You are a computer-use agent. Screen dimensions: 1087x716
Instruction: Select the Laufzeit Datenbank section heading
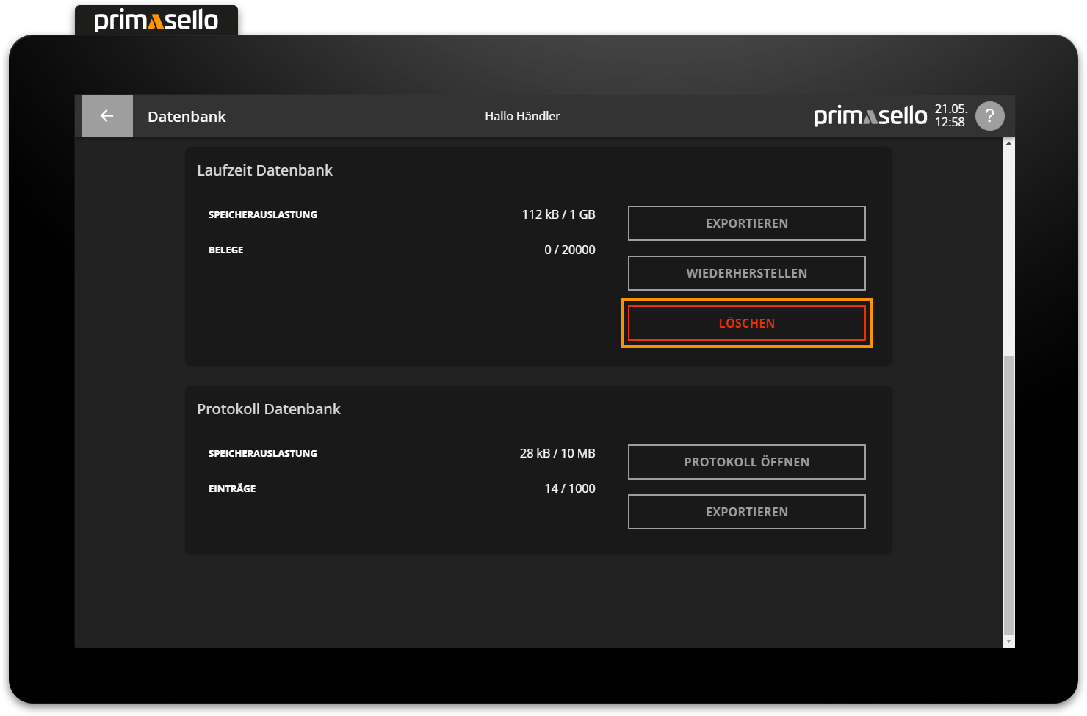pyautogui.click(x=264, y=170)
